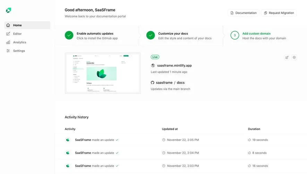The height and width of the screenshot is (174, 307).
Task: Open the saasframe / docs repository link
Action: [x=170, y=82]
